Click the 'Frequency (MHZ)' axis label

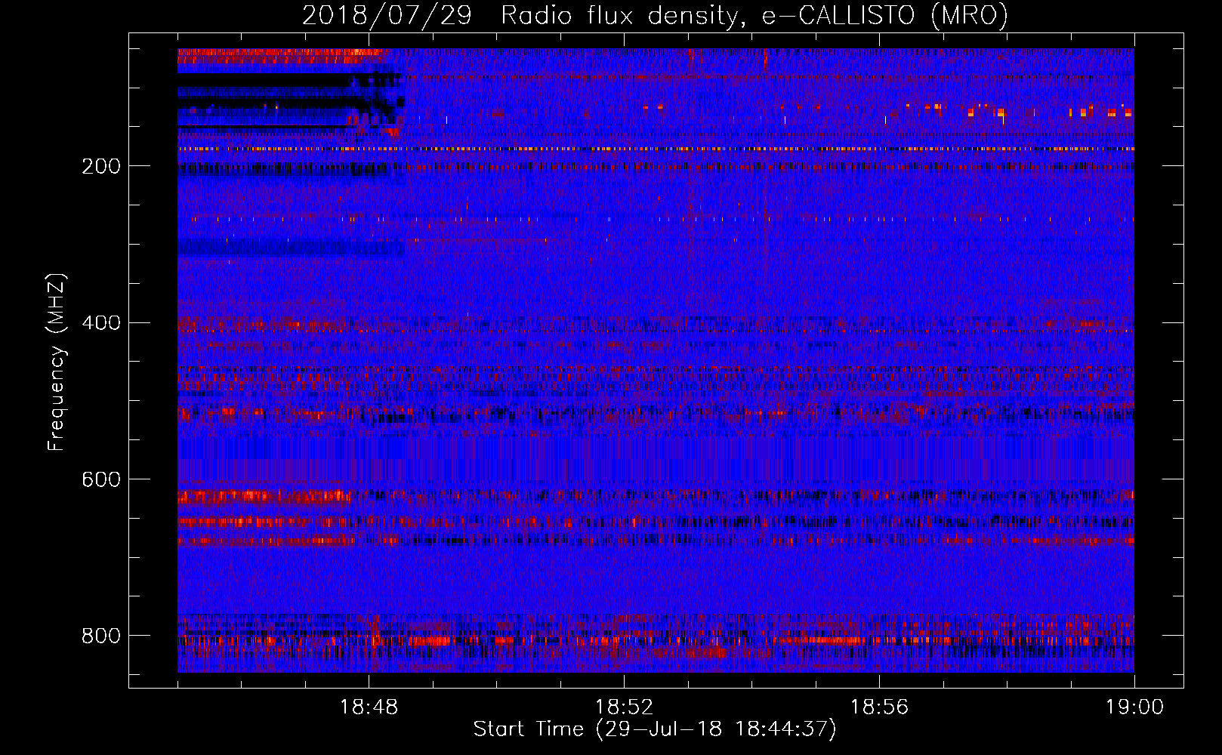pos(56,362)
